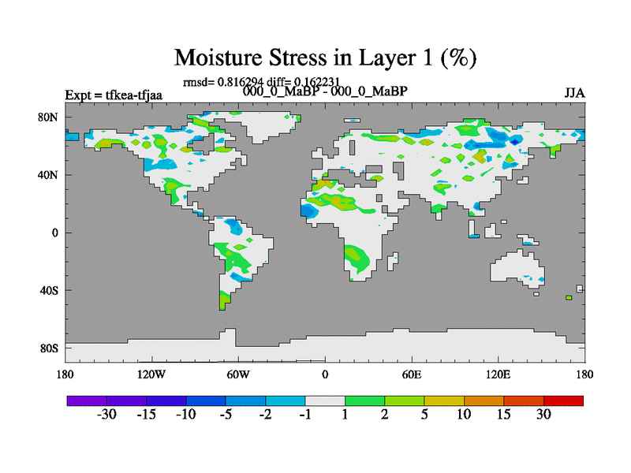Click the 15 colorbar tick label
The height and width of the screenshot is (473, 631).
[504, 415]
